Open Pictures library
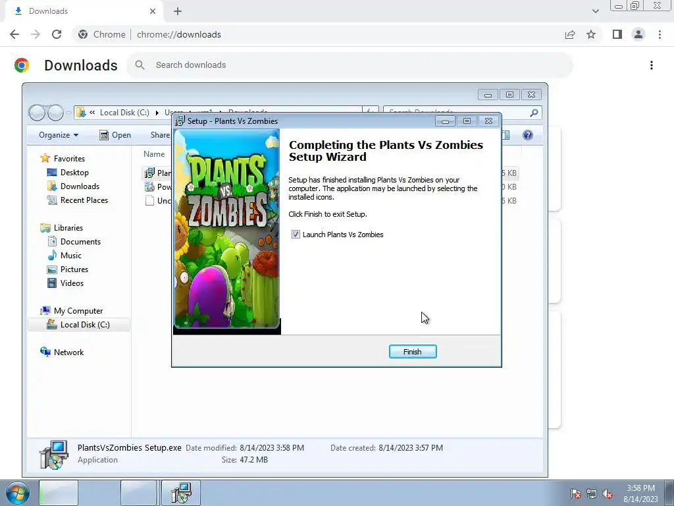The image size is (674, 506). pos(74,269)
